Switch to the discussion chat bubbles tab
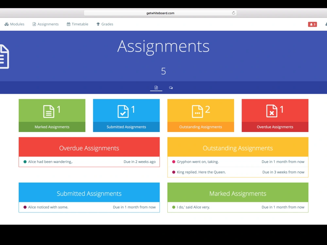This screenshot has width=327, height=245. [x=171, y=88]
